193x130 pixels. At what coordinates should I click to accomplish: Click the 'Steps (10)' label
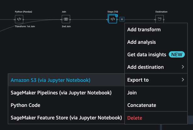[x=113, y=12]
